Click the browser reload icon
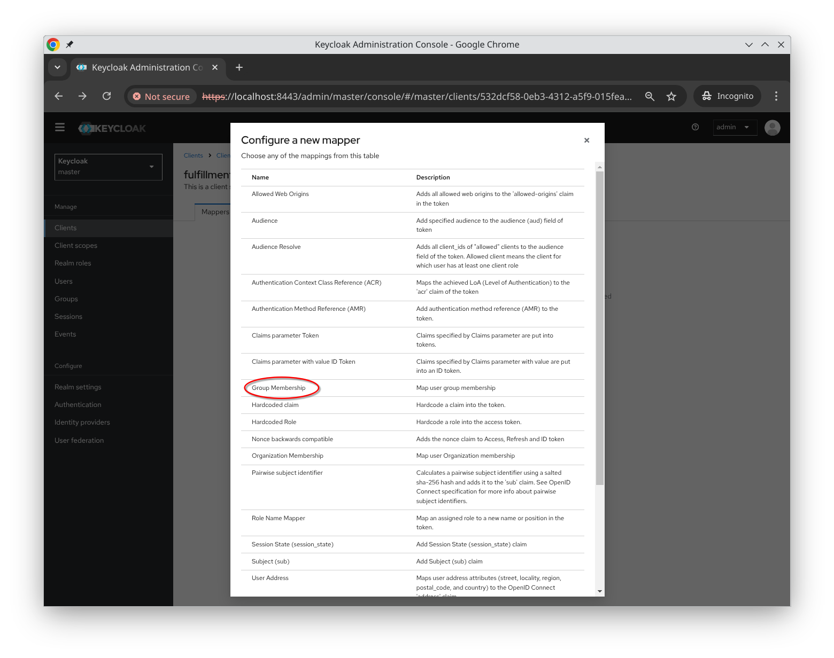 [107, 96]
